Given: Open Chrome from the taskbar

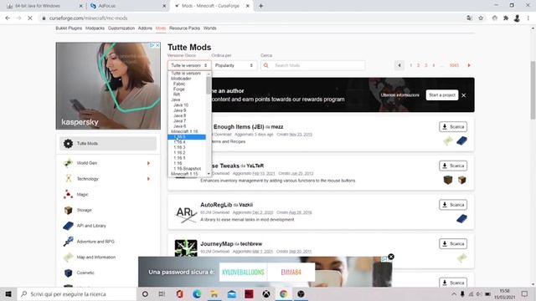Looking at the screenshot, I should point(283,293).
